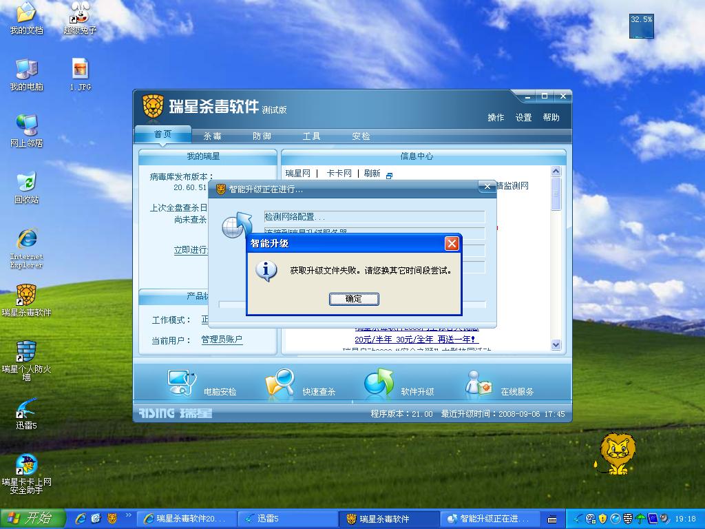Select the 瑞星杀毒软件 desktop shortcut

tap(27, 300)
